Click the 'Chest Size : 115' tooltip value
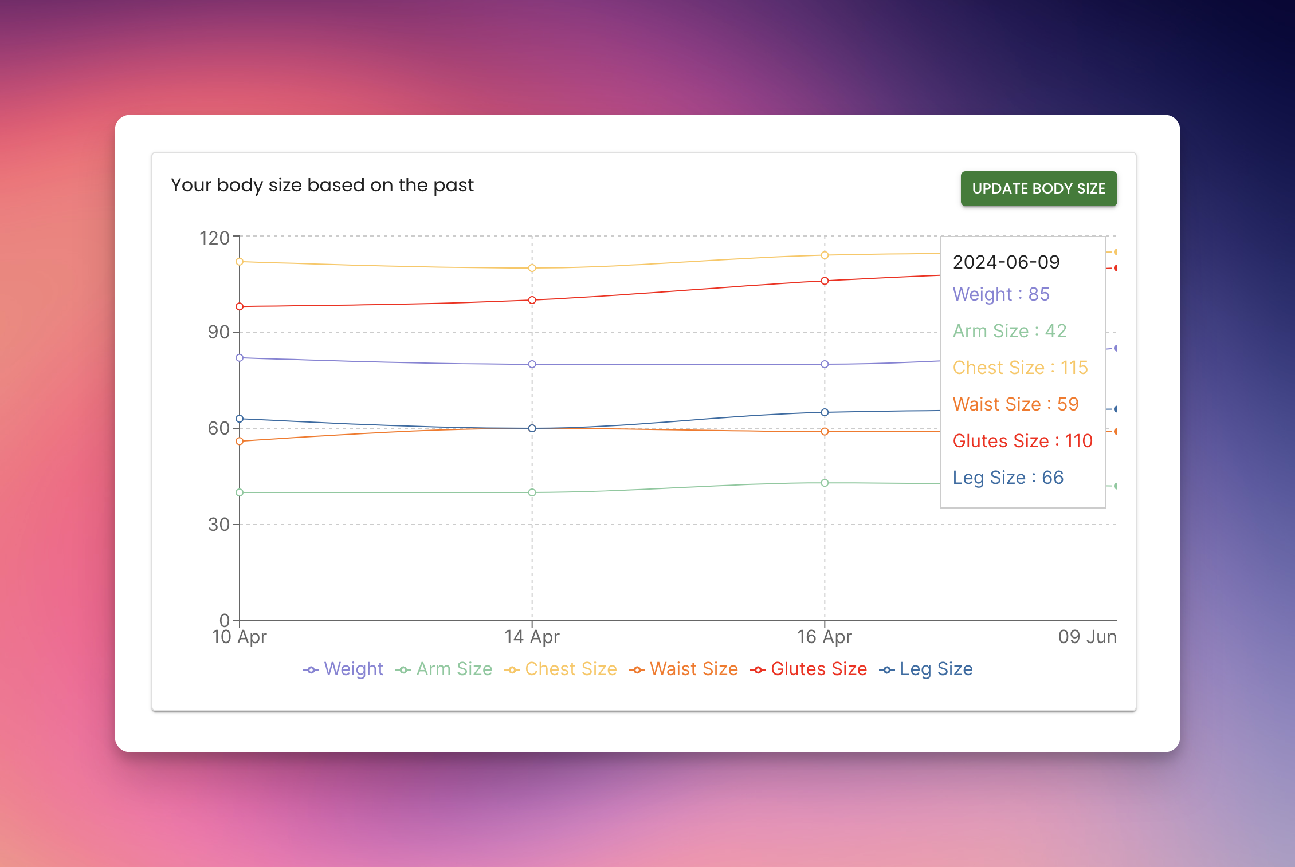 [1020, 368]
